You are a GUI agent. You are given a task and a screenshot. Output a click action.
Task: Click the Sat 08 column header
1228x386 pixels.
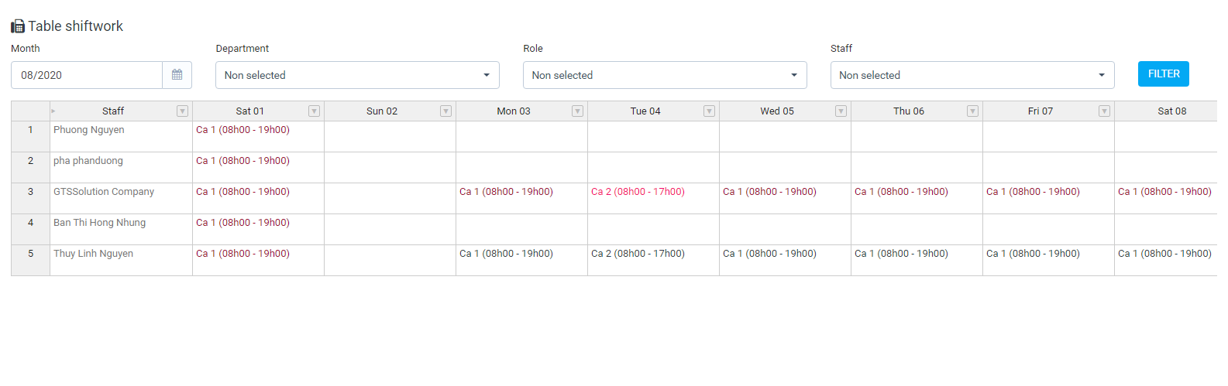tap(1166, 111)
